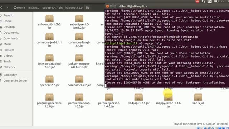The height and width of the screenshot is (129, 229).
Task: Select ant-eclipse-1.0-jvm1.2.jar file icon
Action: point(79,18)
